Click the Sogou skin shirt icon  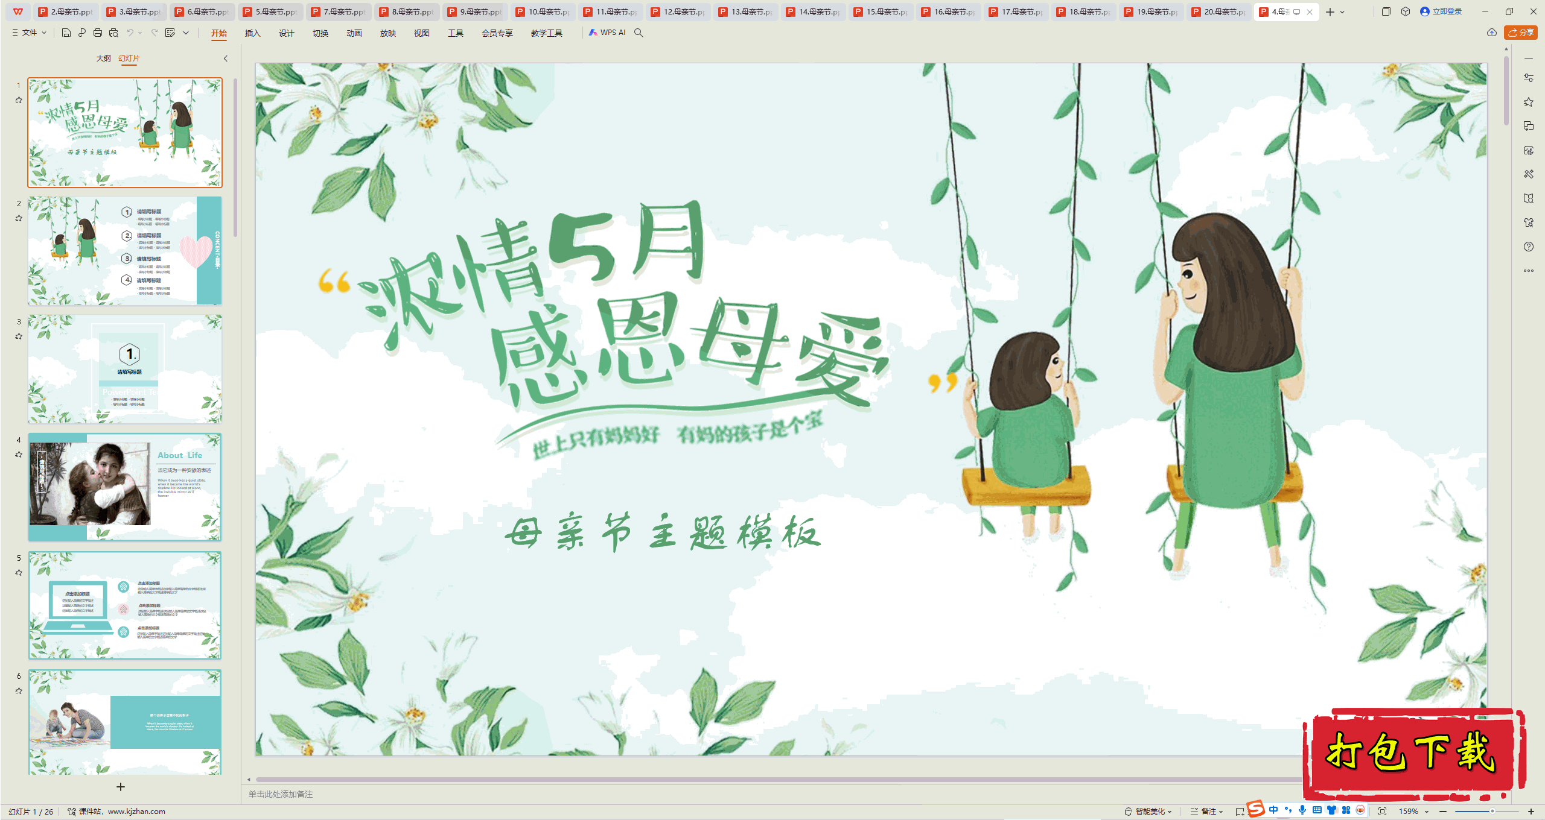pyautogui.click(x=1331, y=810)
